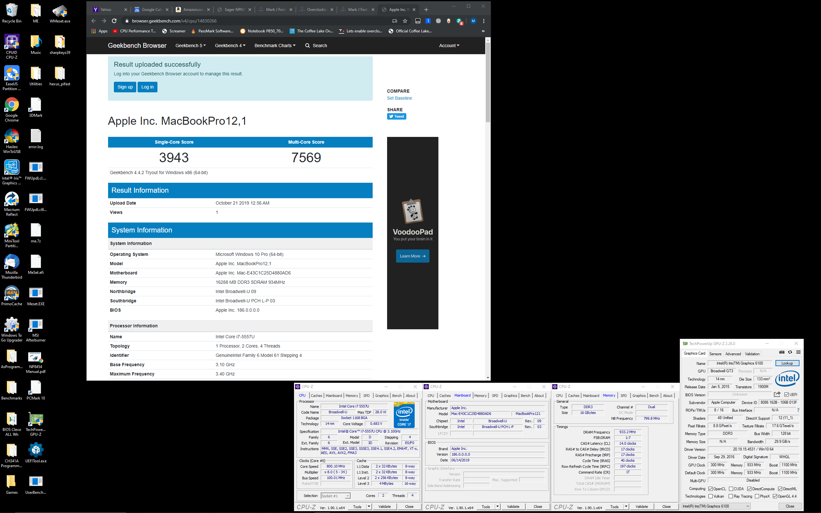The width and height of the screenshot is (821, 513).
Task: Open the CPUID CPU-Z desktop icon
Action: tap(12, 46)
